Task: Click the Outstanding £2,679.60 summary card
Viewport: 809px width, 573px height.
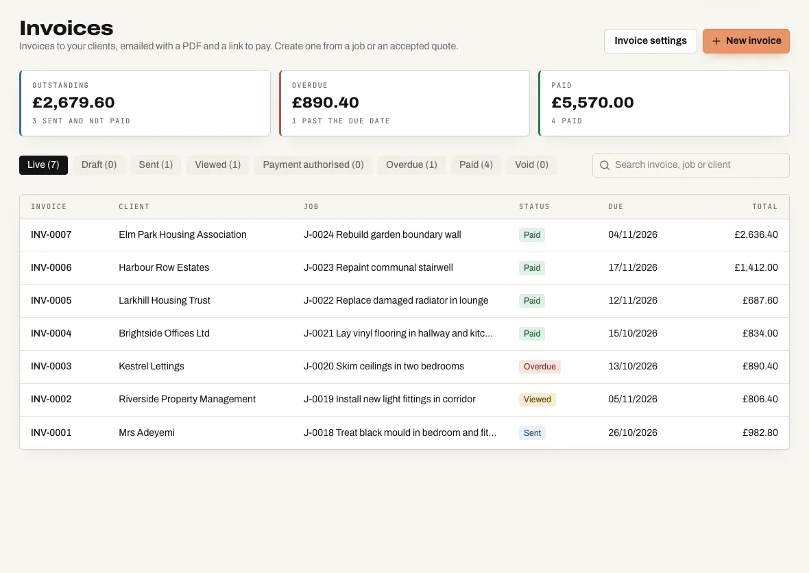Action: tap(145, 103)
